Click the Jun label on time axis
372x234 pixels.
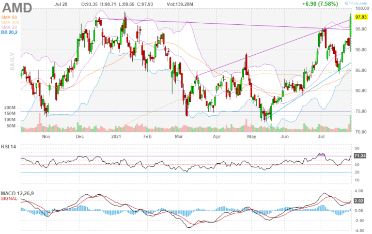285,136
